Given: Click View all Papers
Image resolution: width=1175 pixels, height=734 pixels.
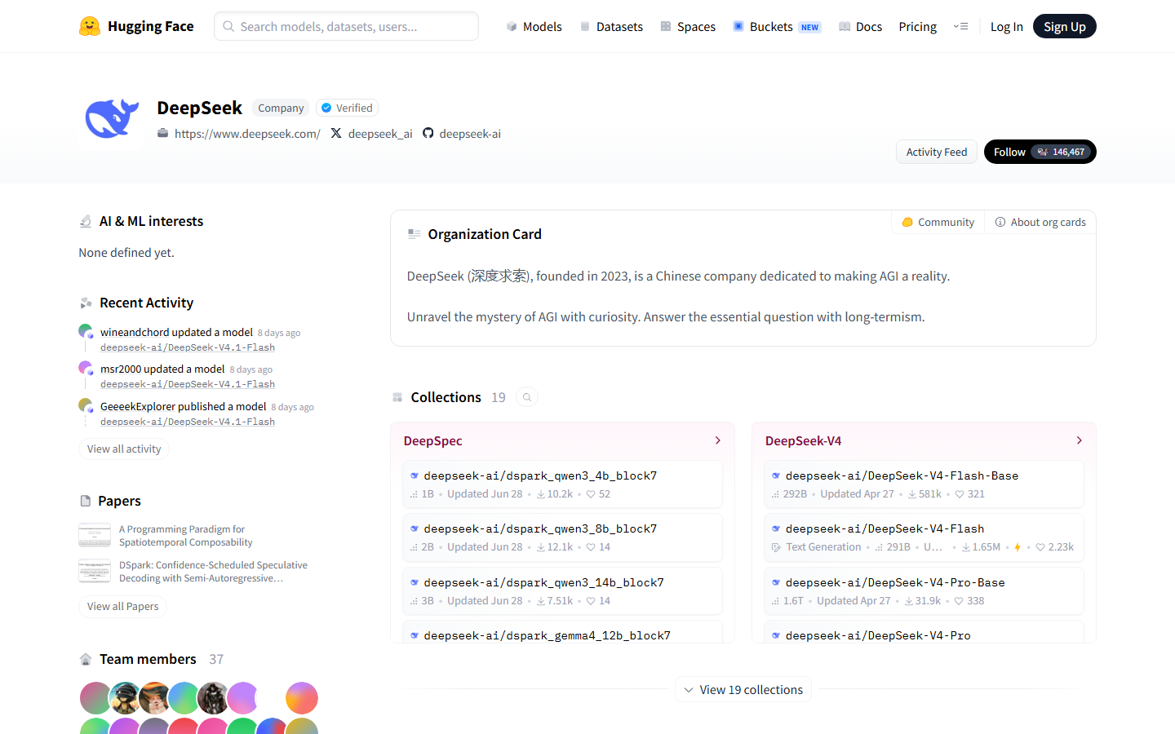Looking at the screenshot, I should [x=123, y=607].
